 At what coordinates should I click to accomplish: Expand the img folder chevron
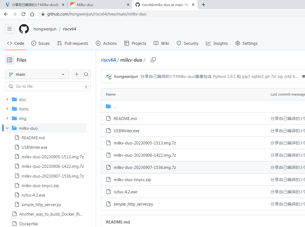[7, 118]
